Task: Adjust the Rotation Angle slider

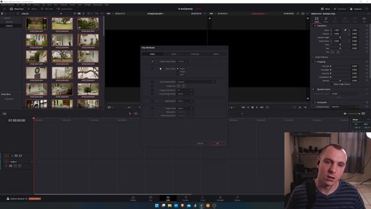Action: (340, 37)
